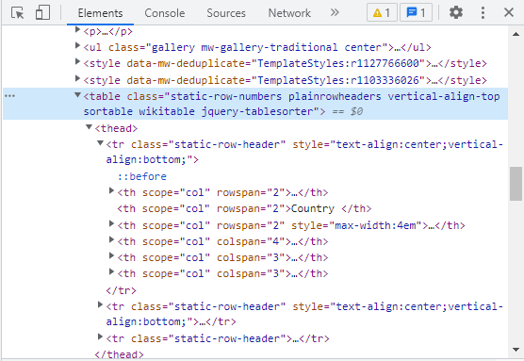Open the customize DevTools three-dot menu
This screenshot has height=361, width=524.
[x=483, y=12]
